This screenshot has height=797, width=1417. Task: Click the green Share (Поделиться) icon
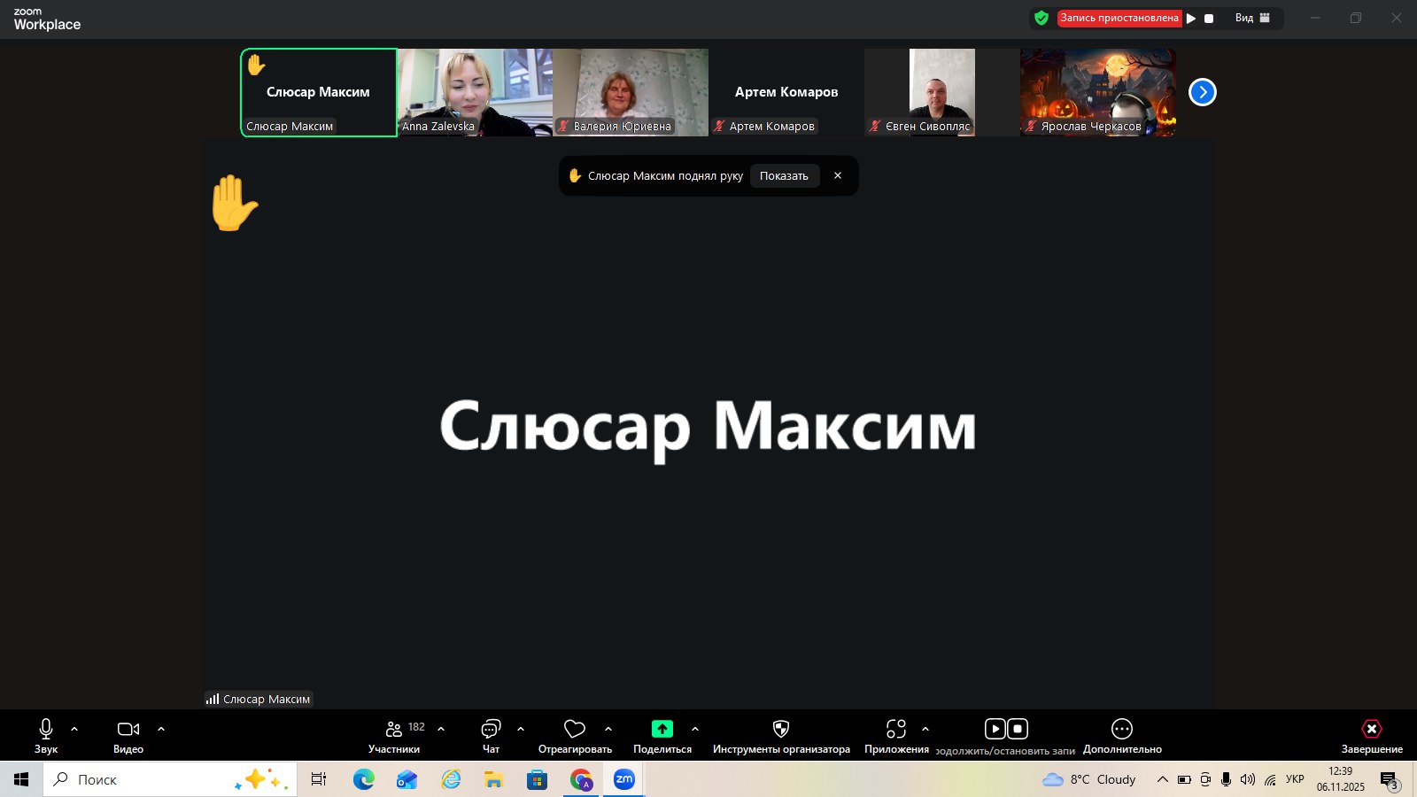[662, 729]
